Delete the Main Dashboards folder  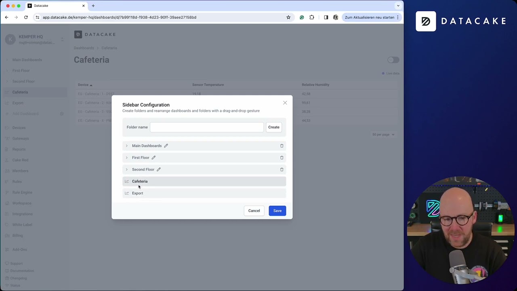[x=282, y=146]
